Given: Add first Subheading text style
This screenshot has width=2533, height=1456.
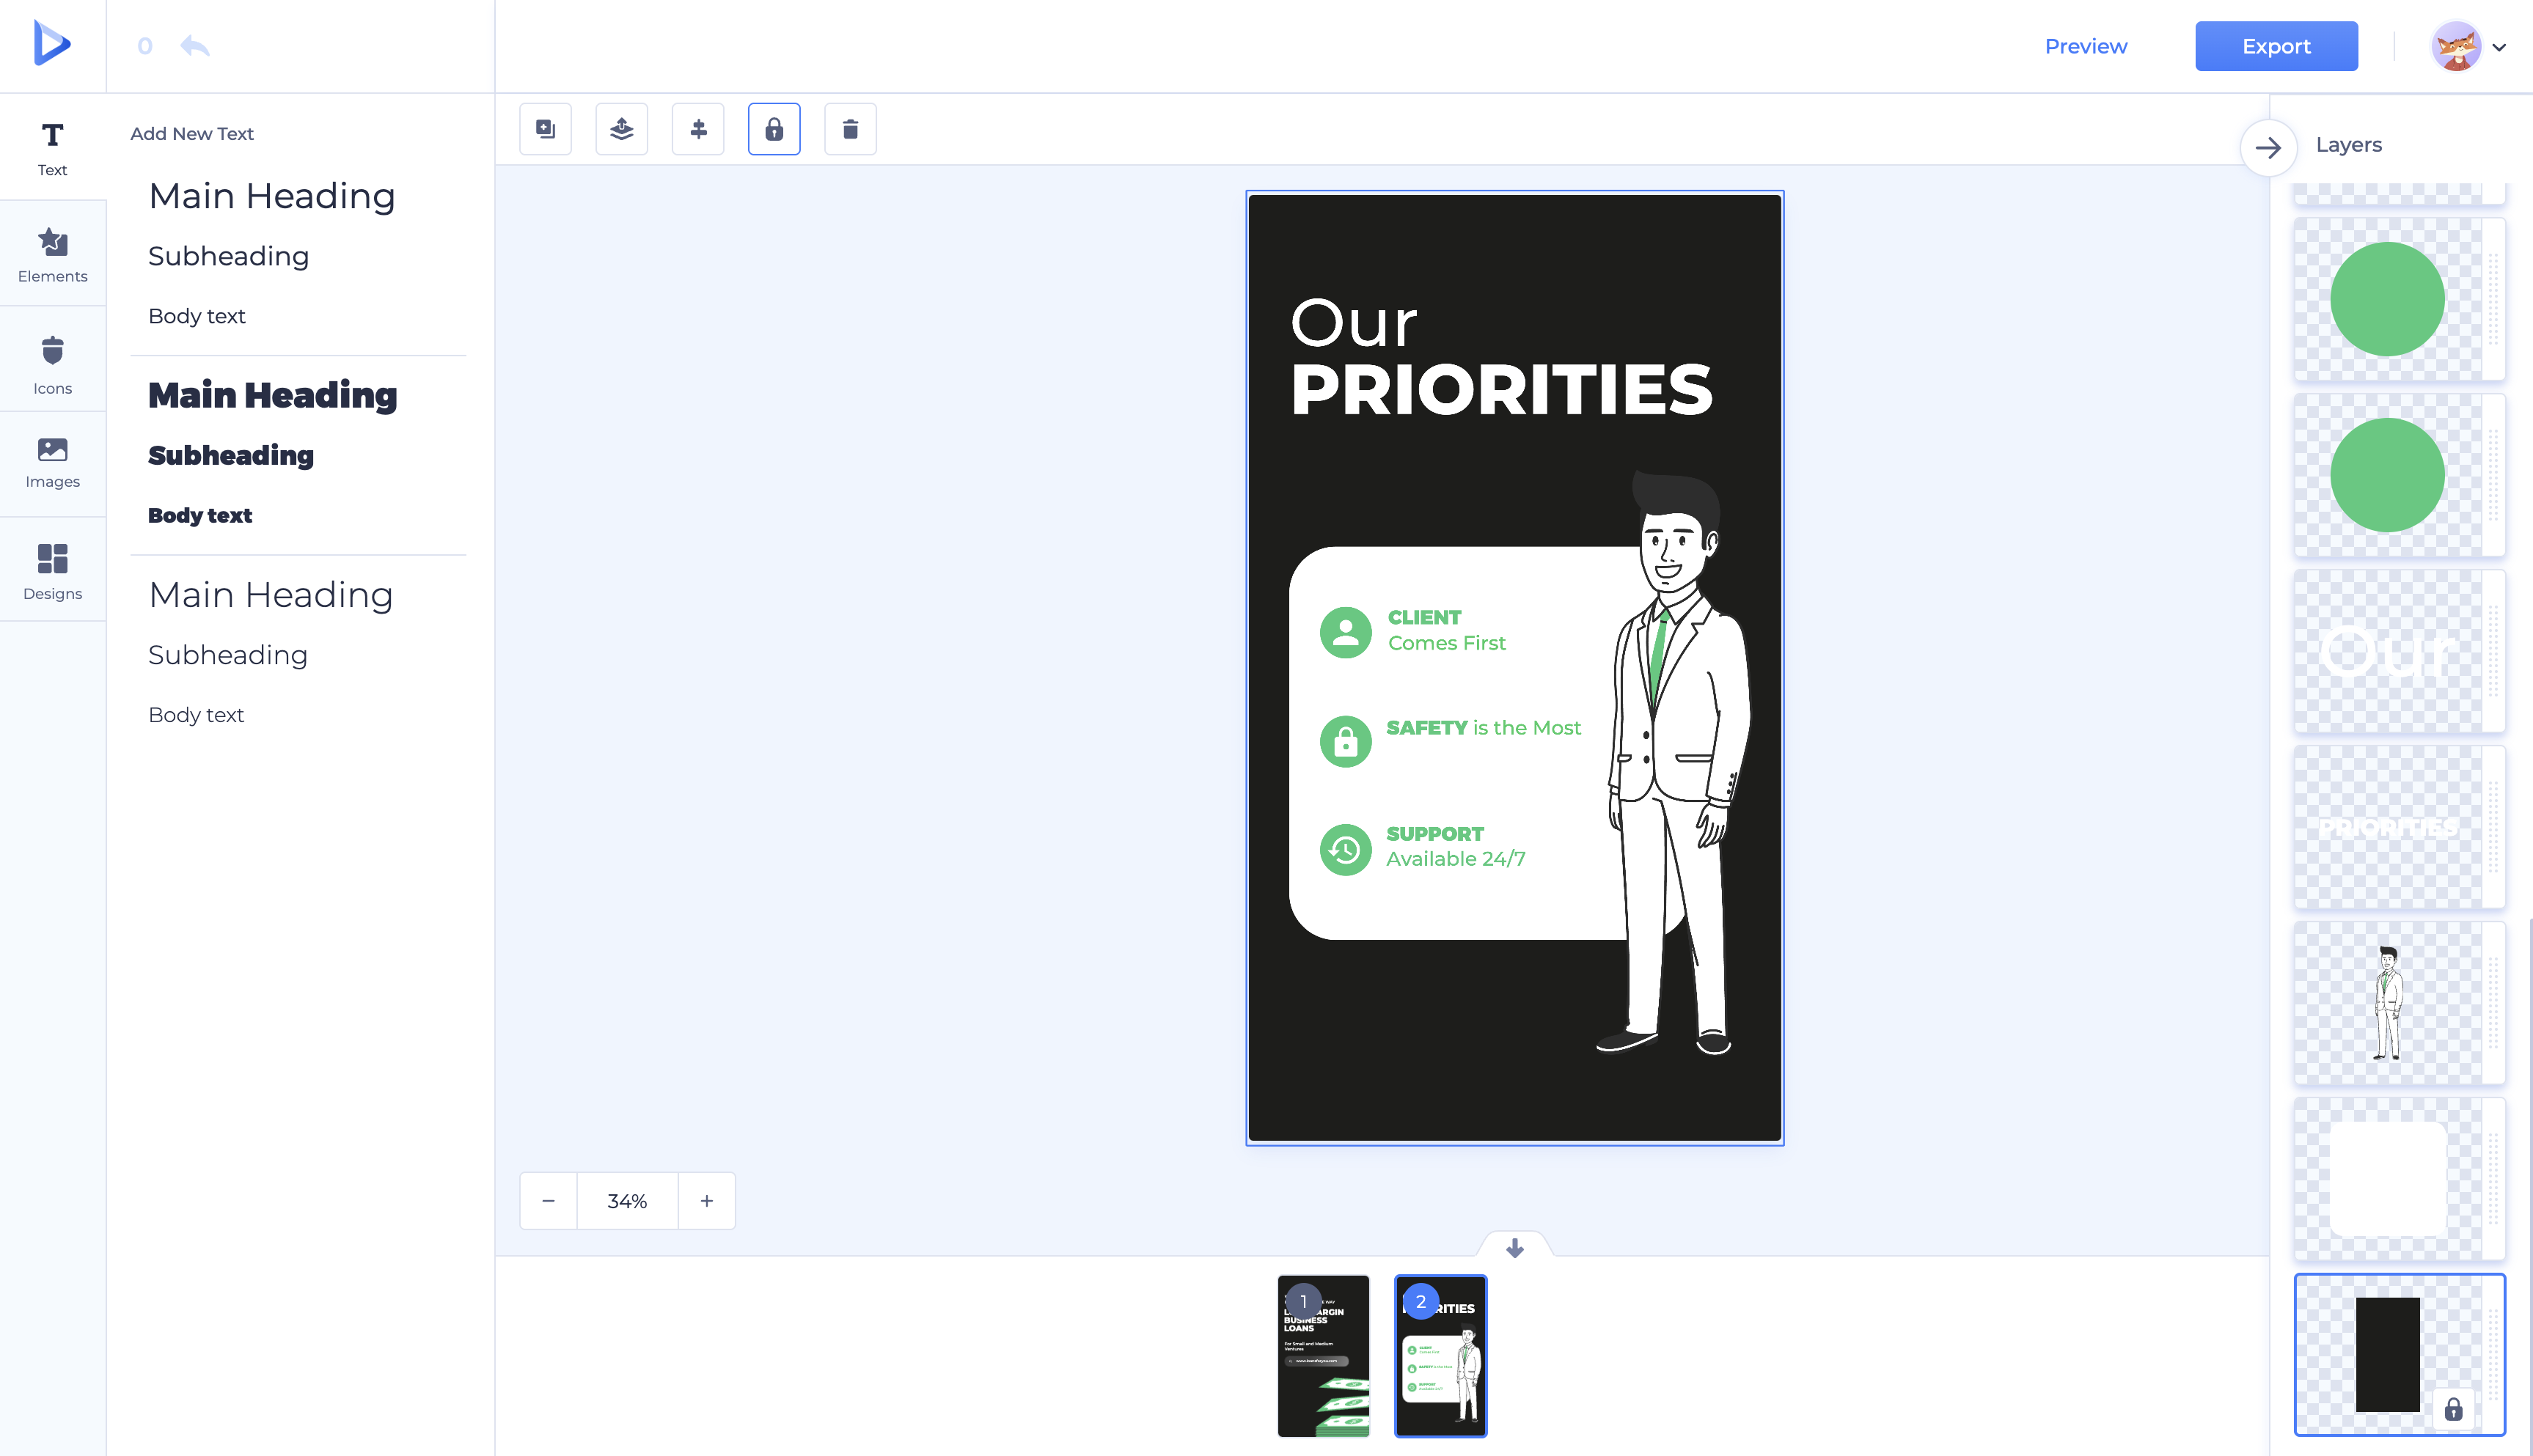Looking at the screenshot, I should (228, 256).
